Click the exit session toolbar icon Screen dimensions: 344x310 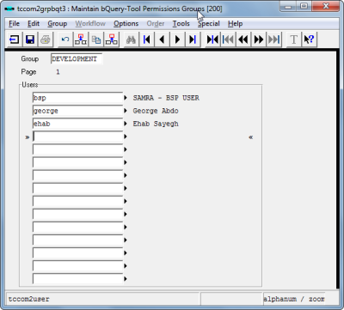(x=14, y=40)
